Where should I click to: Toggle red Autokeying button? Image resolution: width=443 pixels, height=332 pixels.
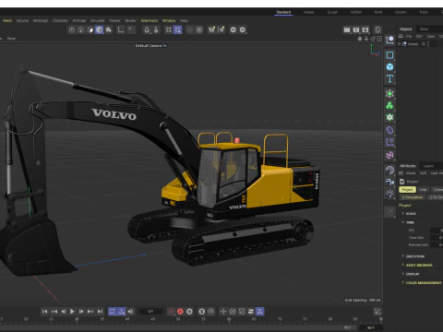(x=180, y=312)
